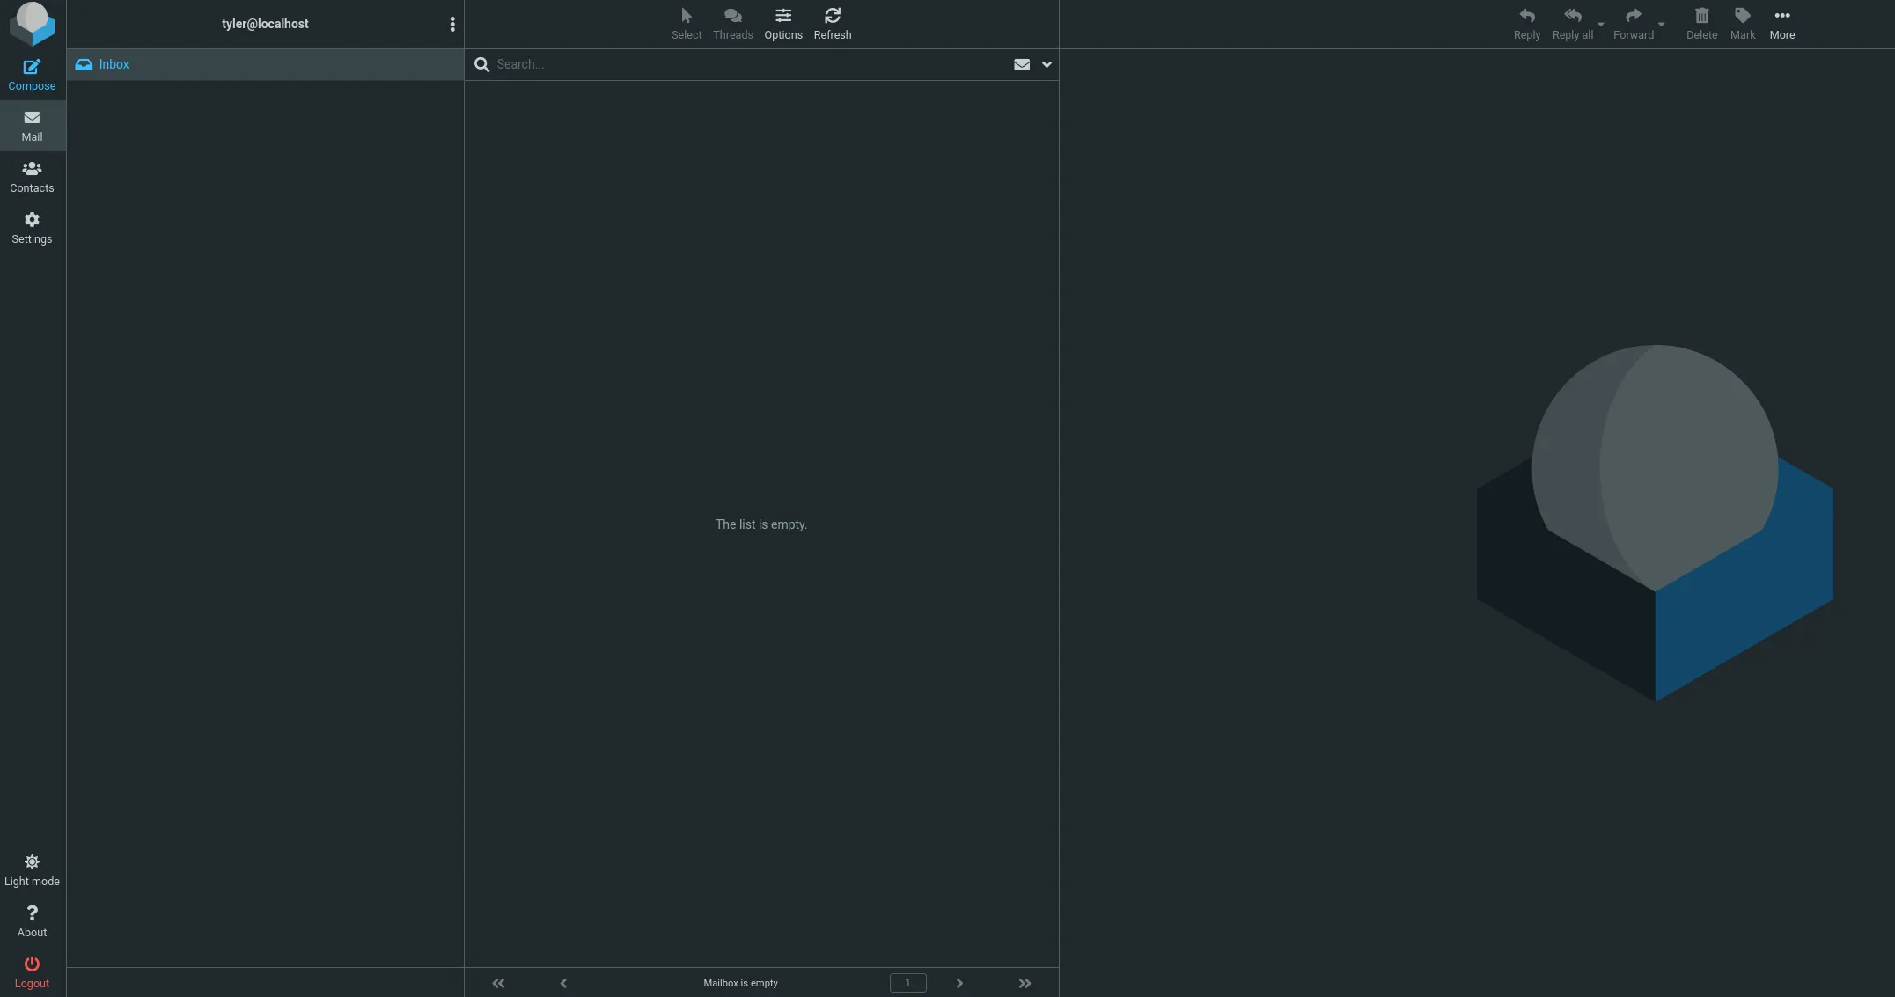Open the Contacts section

(32, 176)
